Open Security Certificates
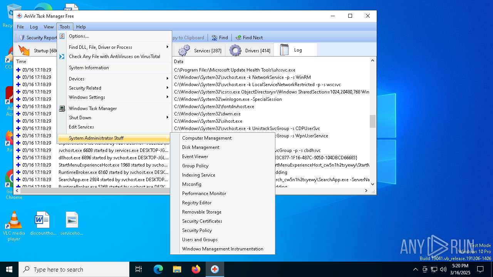Viewport: 493px width, 277px height. [223, 221]
